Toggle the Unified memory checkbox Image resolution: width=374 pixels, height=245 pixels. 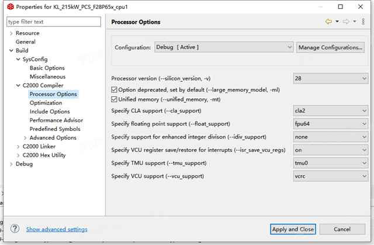(114, 99)
